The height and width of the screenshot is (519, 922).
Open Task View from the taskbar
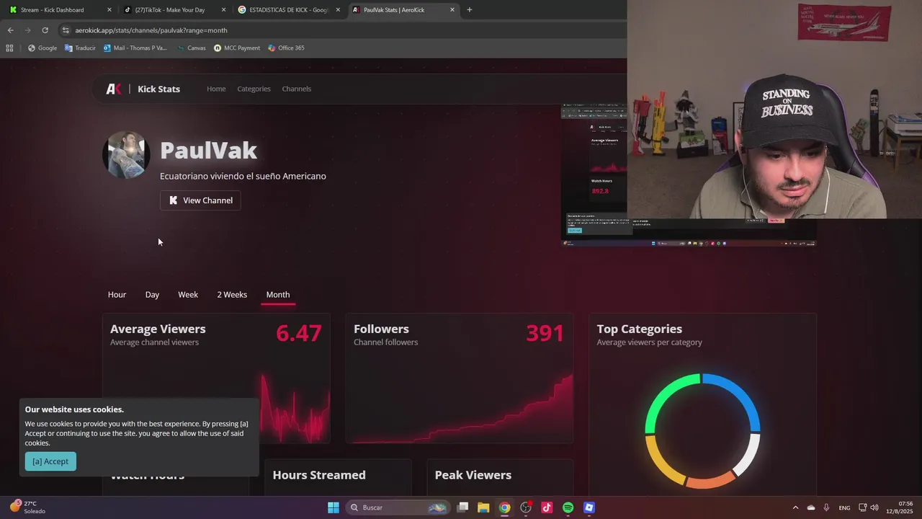pyautogui.click(x=463, y=507)
